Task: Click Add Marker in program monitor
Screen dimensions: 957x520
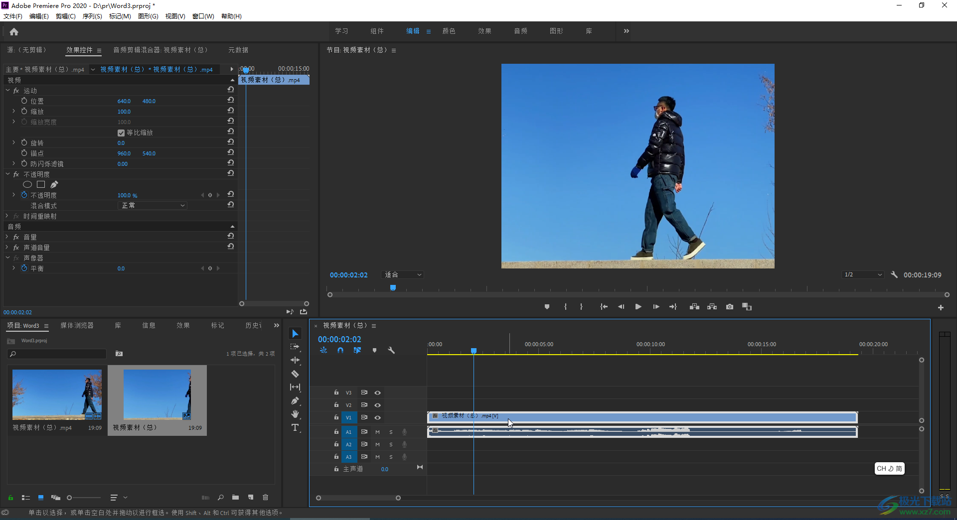Action: point(547,307)
